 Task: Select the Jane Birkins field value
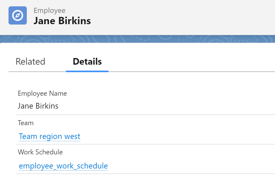[38, 106]
